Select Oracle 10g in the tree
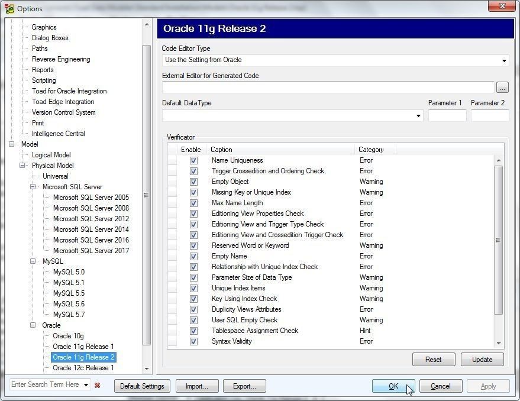Image resolution: width=520 pixels, height=401 pixels. click(x=68, y=336)
